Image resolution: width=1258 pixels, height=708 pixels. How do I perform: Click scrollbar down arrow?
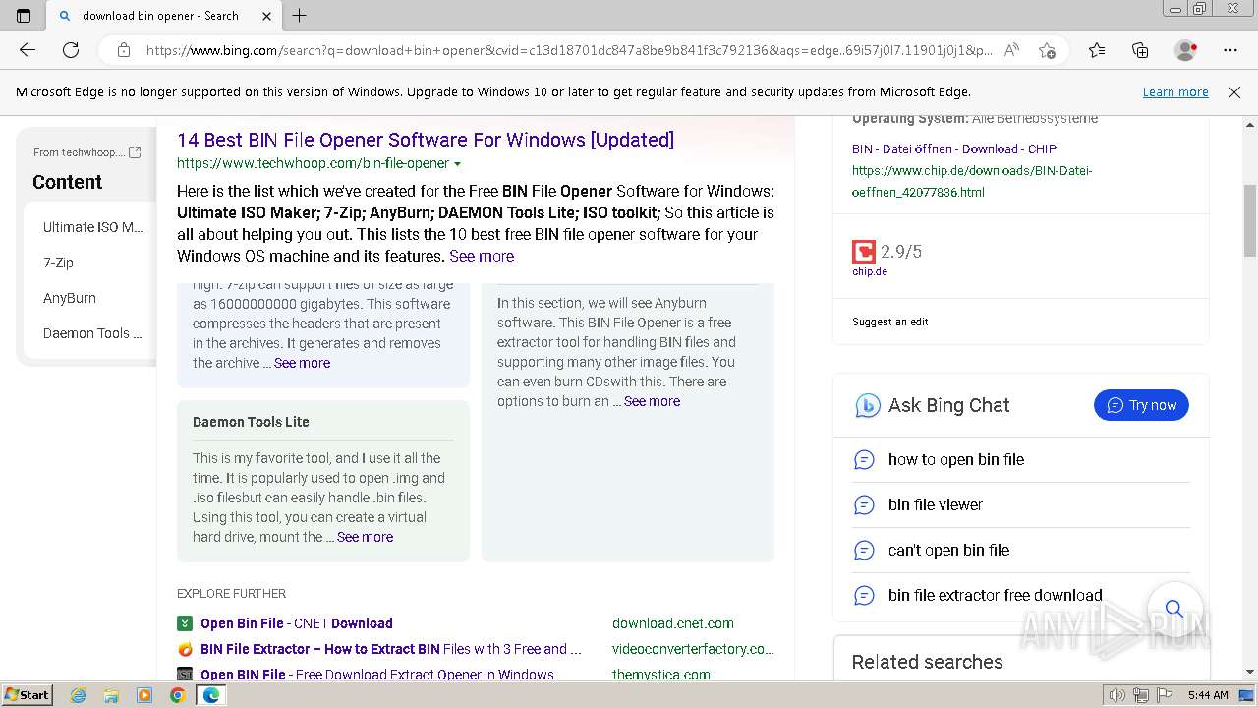[1250, 673]
